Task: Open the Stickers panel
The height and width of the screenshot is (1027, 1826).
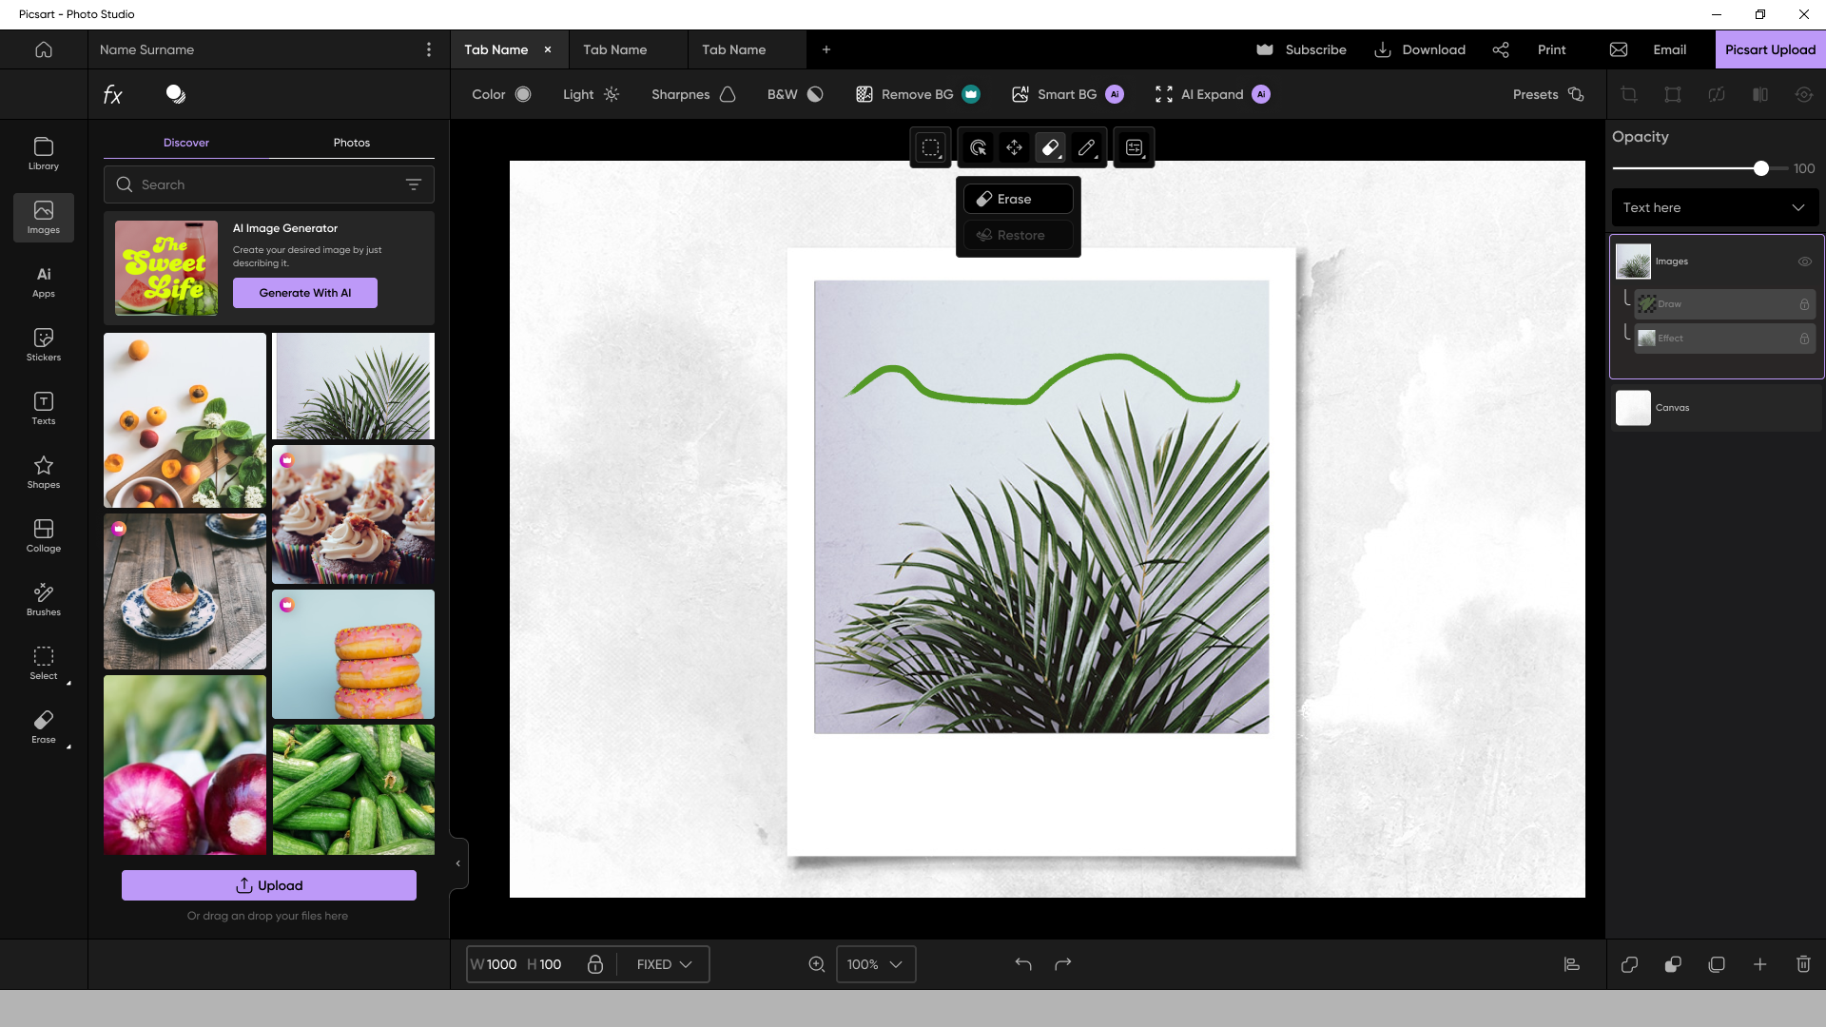Action: pyautogui.click(x=43, y=344)
